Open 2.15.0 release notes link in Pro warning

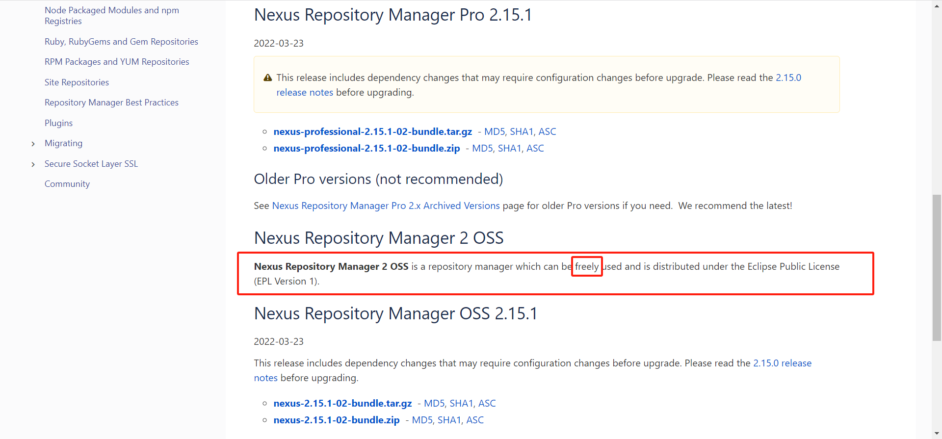click(x=788, y=77)
